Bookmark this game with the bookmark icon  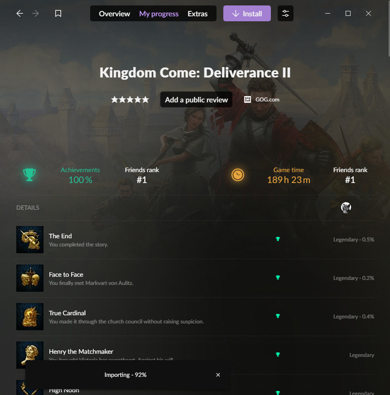(58, 13)
